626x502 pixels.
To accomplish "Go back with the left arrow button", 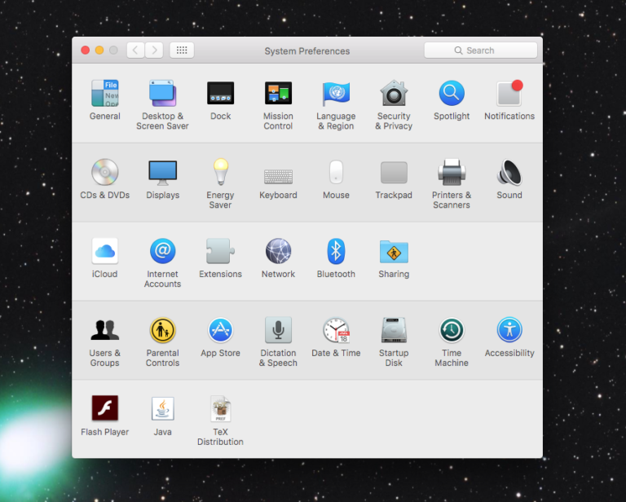I will click(135, 51).
